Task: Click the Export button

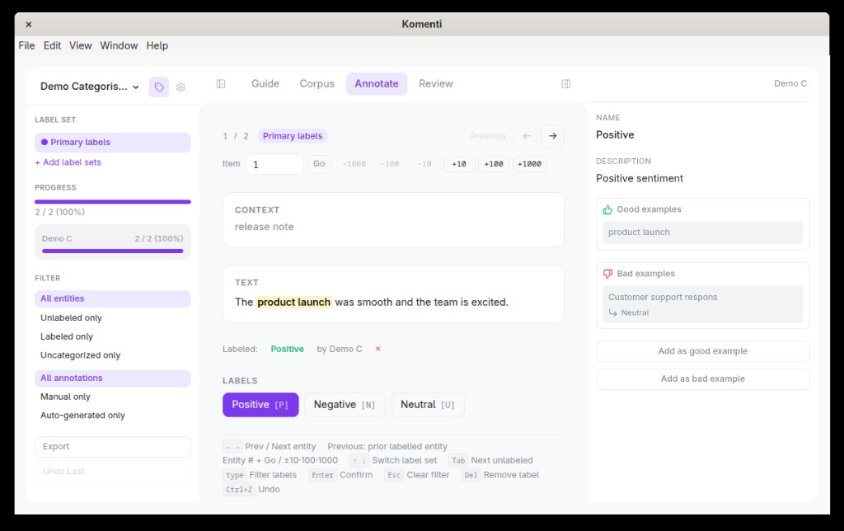Action: (x=112, y=447)
